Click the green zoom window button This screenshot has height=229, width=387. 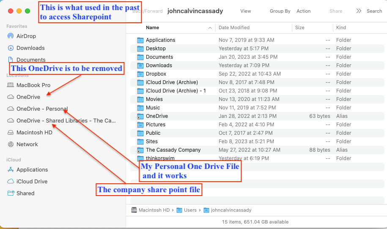click(27, 11)
